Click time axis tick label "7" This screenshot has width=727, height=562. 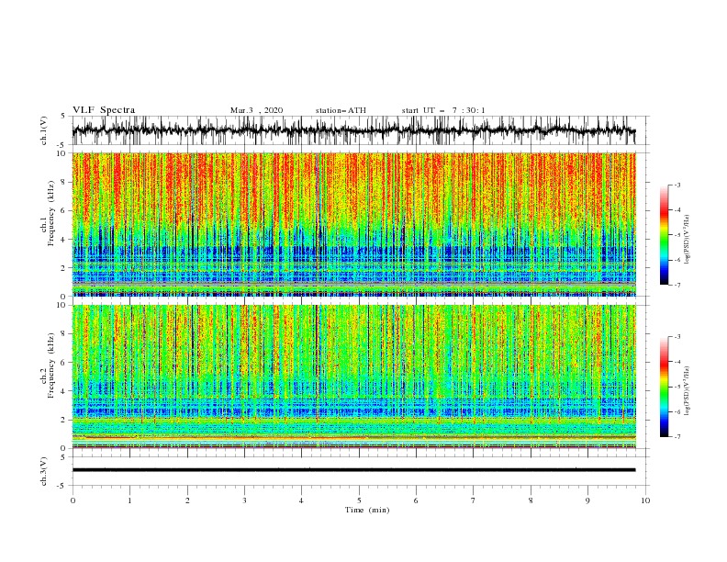click(474, 500)
